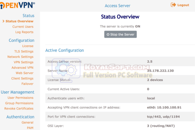Open Current Users page
Viewport: 195px width, 130px height.
pyautogui.click(x=23, y=27)
